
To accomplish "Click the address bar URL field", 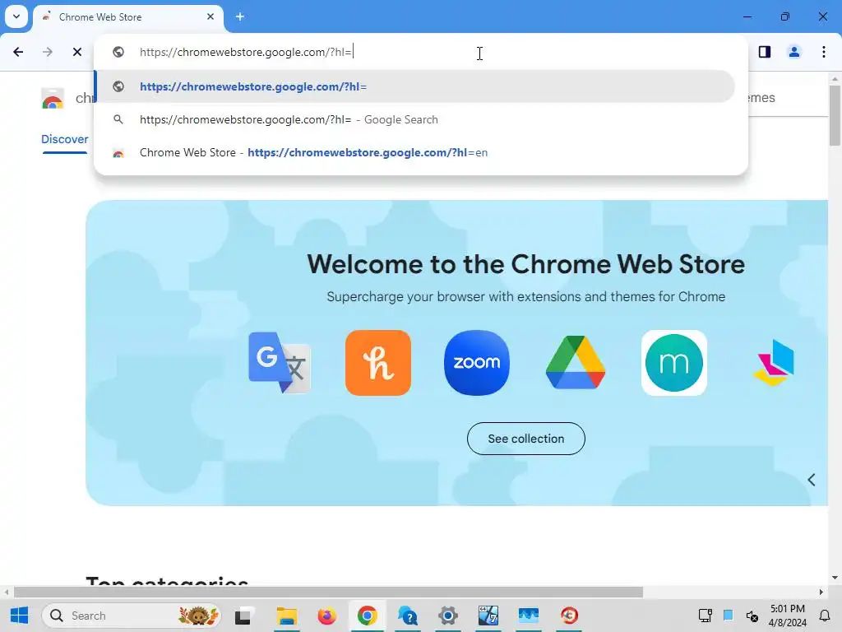I will tap(420, 52).
